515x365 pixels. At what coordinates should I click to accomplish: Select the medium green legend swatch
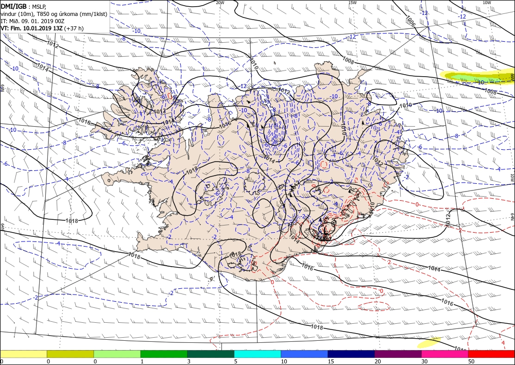pyautogui.click(x=164, y=354)
